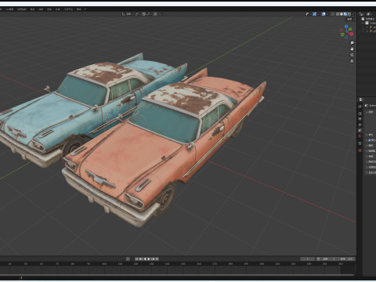Image resolution: width=376 pixels, height=282 pixels.
Task: Toggle the blue checkbox in properties panel
Action: (369, 140)
